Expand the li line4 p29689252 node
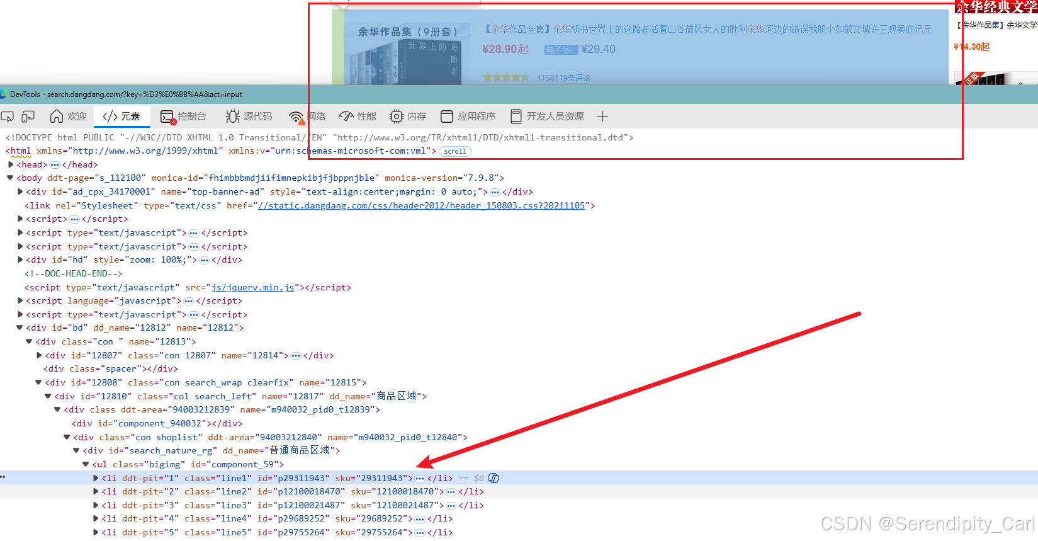 point(96,518)
